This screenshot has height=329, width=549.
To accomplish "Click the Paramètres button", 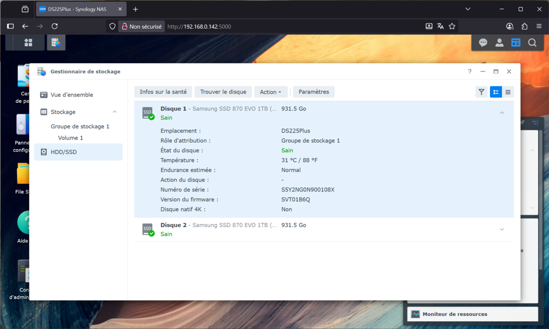I will (x=314, y=92).
